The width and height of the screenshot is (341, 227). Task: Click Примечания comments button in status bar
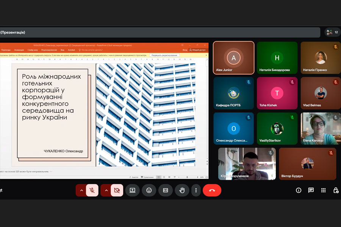click(147, 177)
